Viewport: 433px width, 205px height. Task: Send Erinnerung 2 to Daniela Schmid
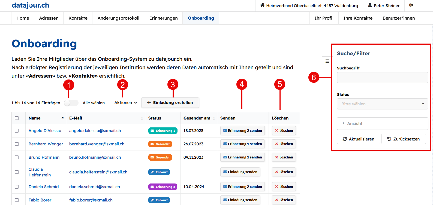point(242,187)
